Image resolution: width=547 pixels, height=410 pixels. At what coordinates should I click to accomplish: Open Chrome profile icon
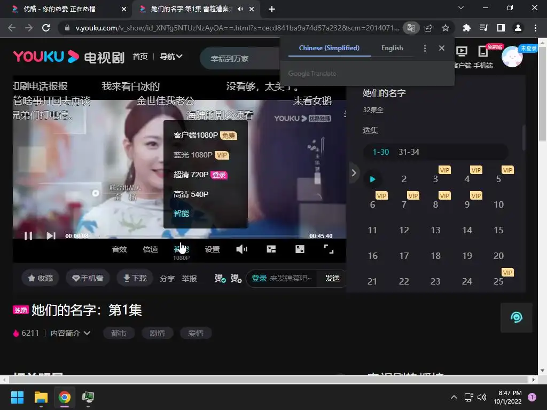518,28
